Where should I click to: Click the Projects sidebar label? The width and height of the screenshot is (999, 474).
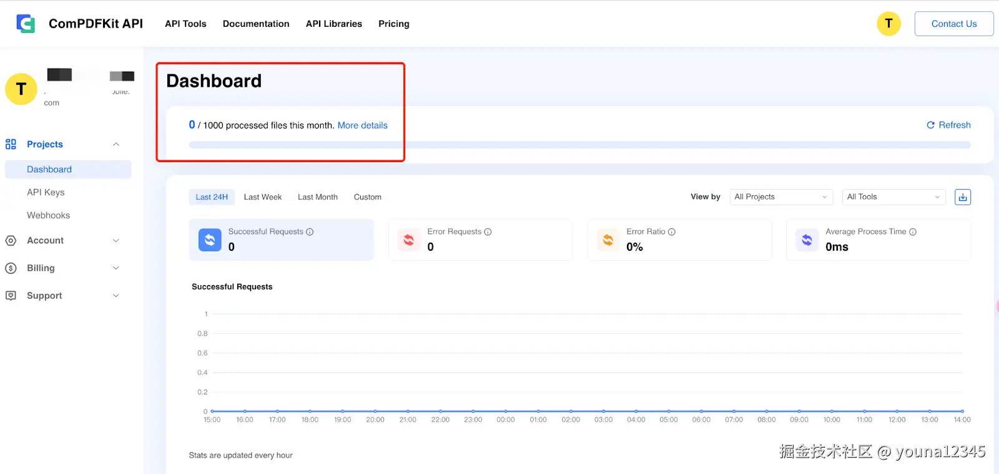pyautogui.click(x=45, y=144)
